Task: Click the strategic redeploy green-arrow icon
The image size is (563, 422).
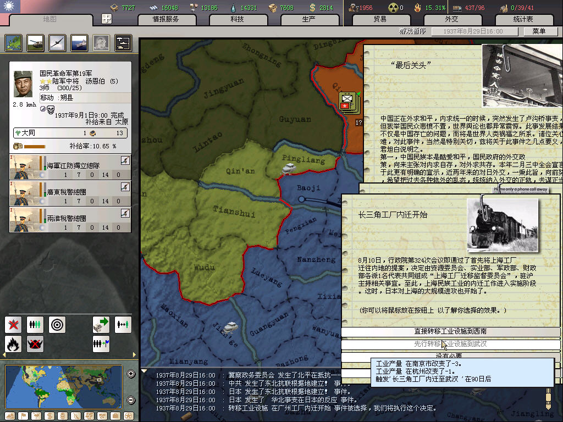Action: [x=101, y=325]
